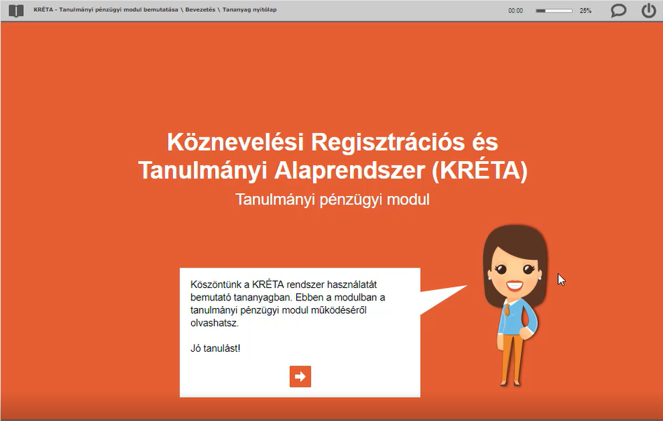Viewport: 663px width, 421px height.
Task: Click the welcome paragraph starting 'Köszöntünk a KRÉTA'
Action: pyautogui.click(x=288, y=304)
